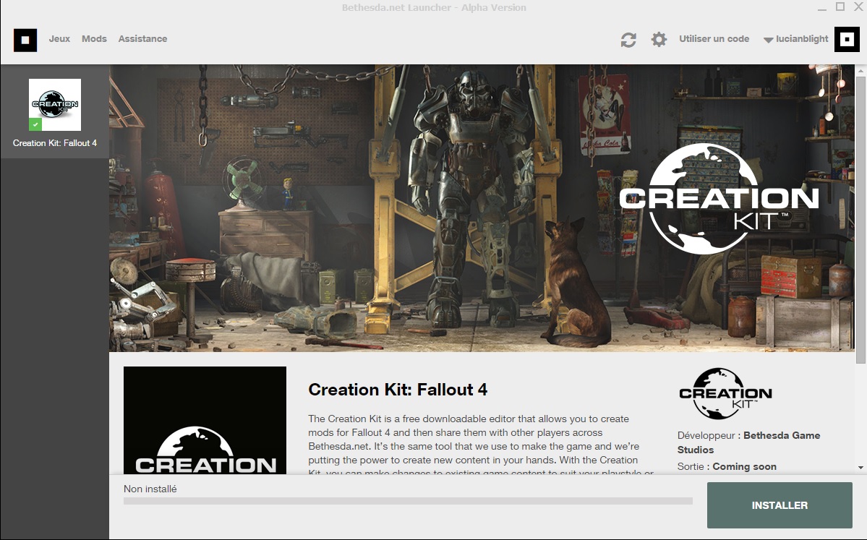867x540 pixels.
Task: Open settings via the gear icon
Action: [659, 39]
